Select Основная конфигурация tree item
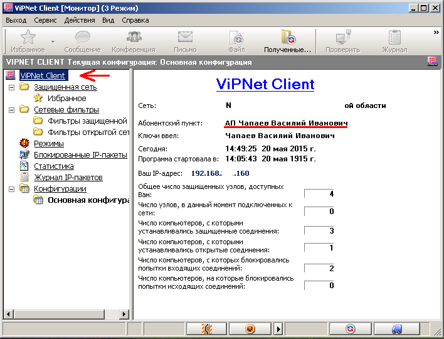Screen dimensions: 444x339 coord(88,200)
